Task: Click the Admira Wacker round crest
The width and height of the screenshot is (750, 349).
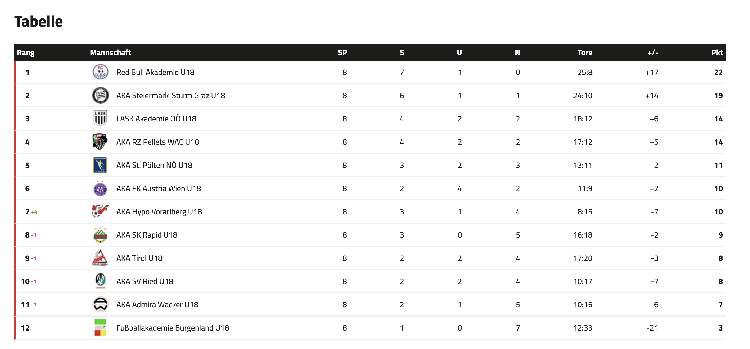Action: (100, 304)
